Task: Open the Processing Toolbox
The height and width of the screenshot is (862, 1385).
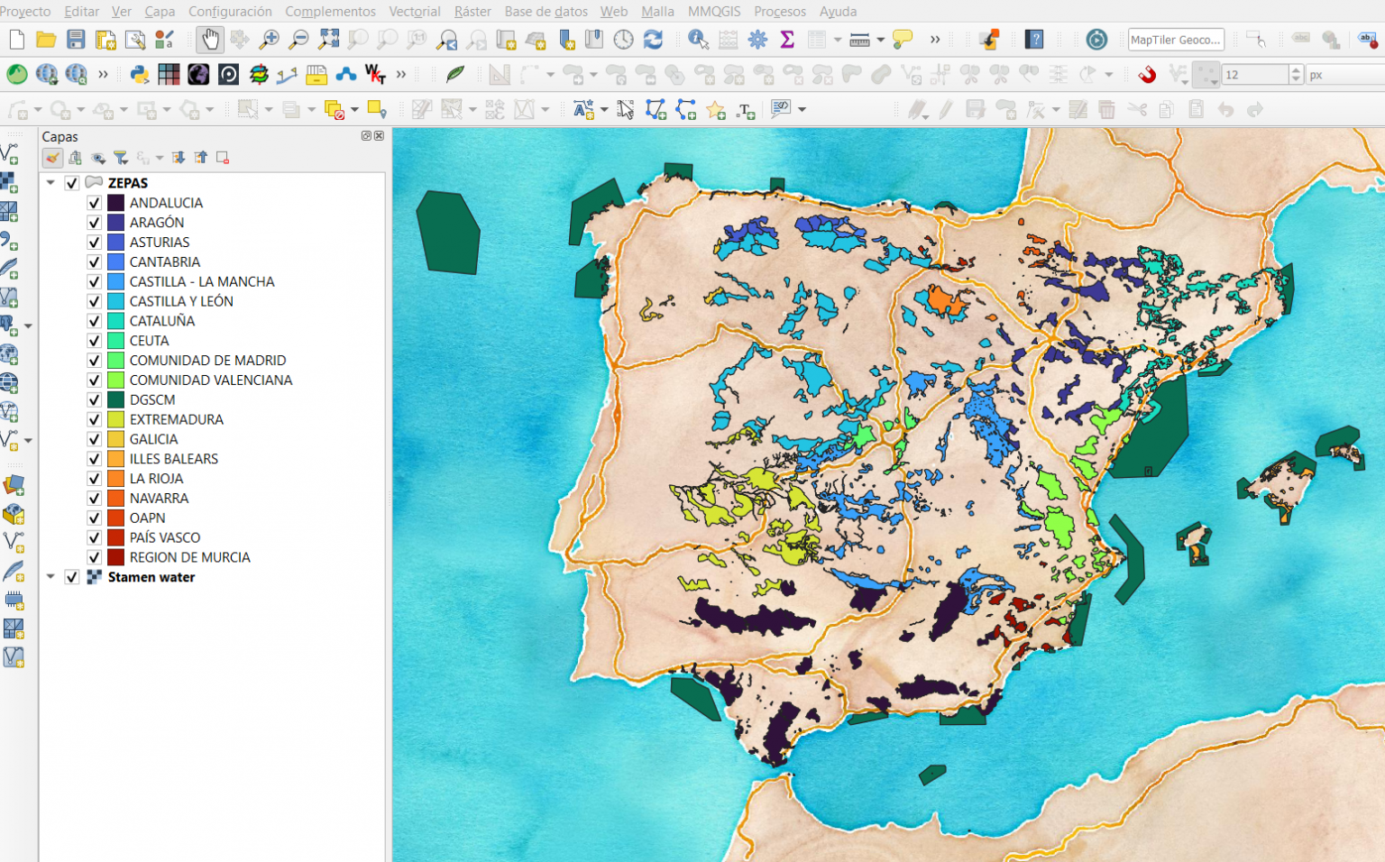Action: click(757, 40)
